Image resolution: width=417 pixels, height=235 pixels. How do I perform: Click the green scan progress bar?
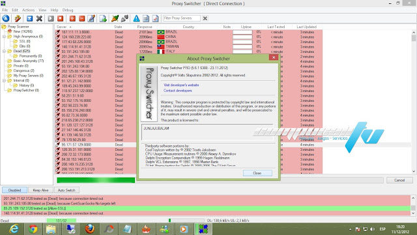(96, 180)
